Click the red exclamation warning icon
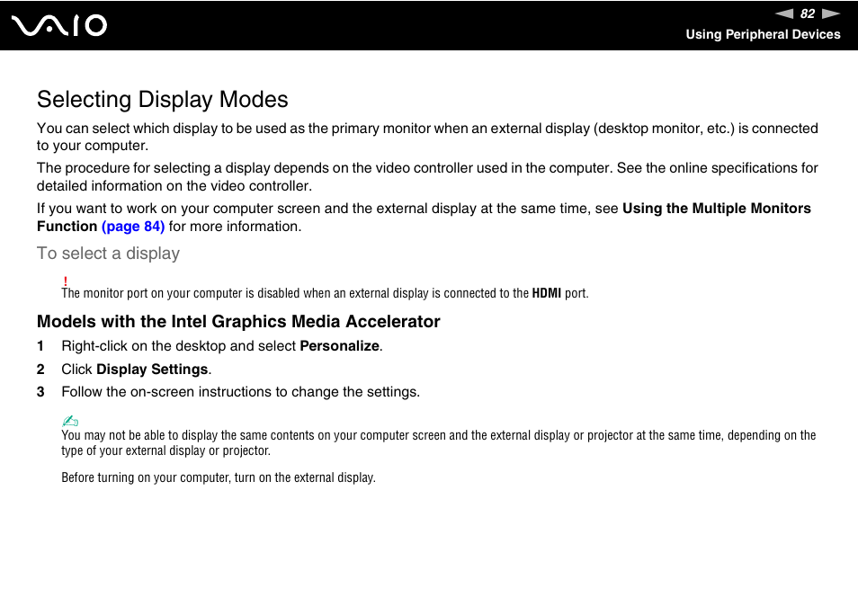The height and width of the screenshot is (606, 858). [x=66, y=281]
